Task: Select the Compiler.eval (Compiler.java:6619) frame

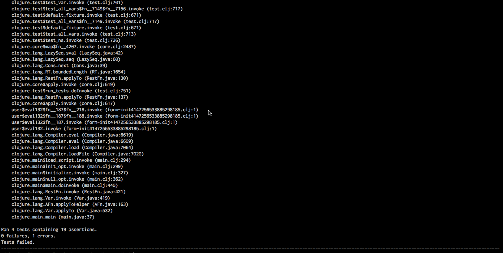Action: pyautogui.click(x=72, y=135)
